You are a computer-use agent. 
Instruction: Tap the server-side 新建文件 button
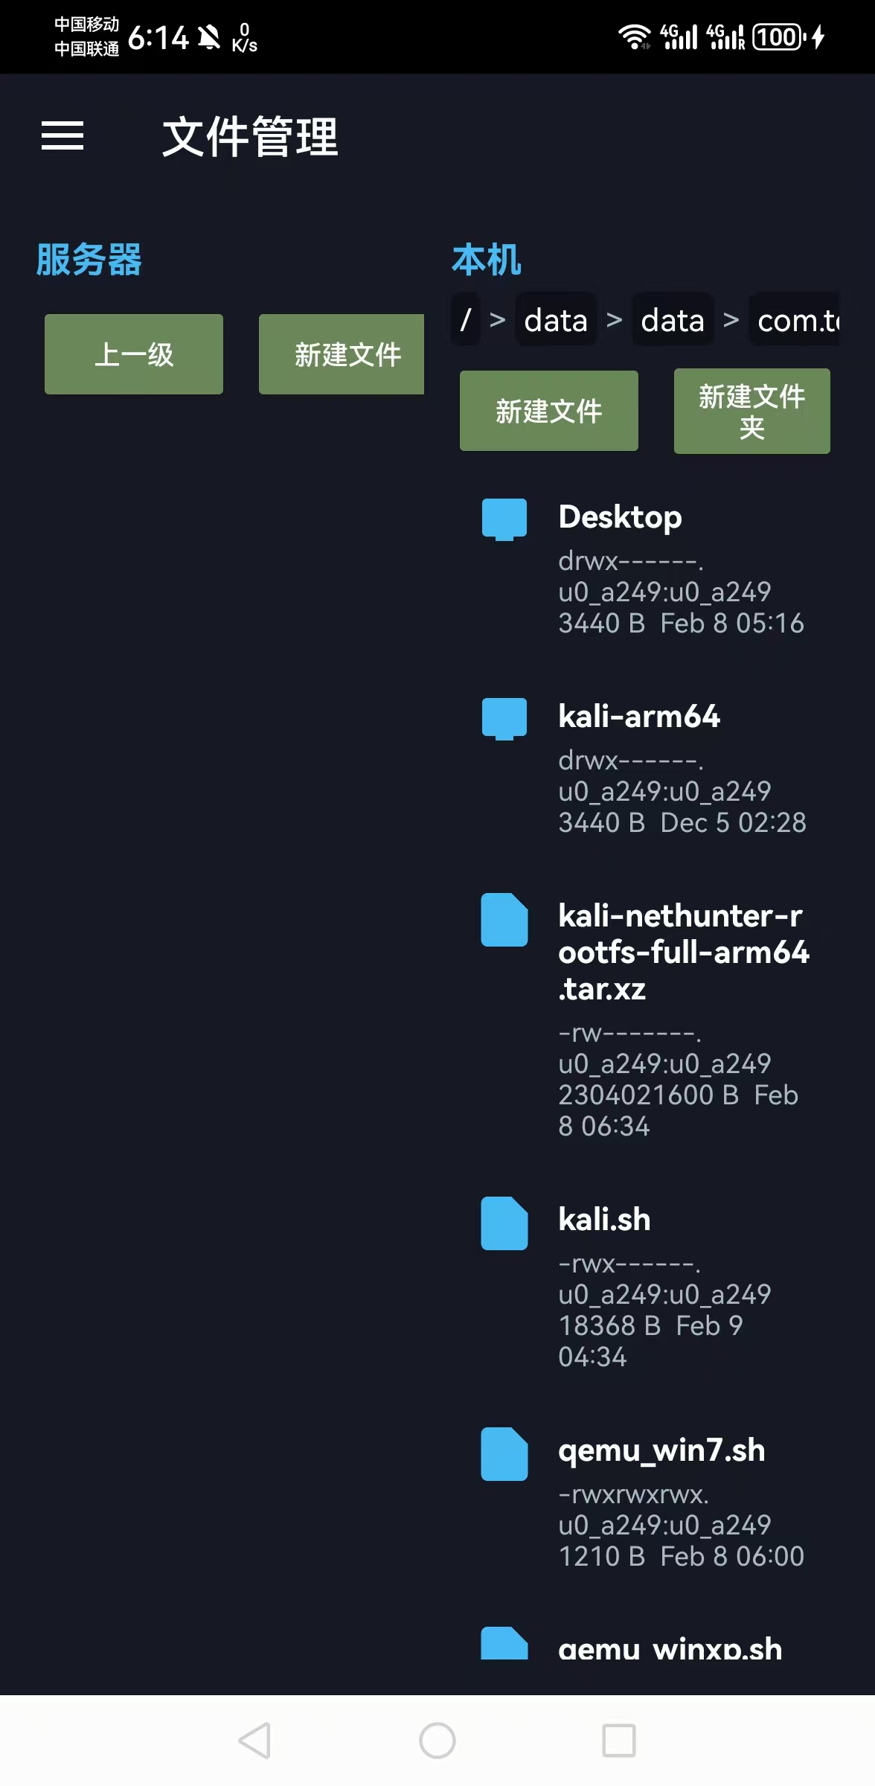342,354
